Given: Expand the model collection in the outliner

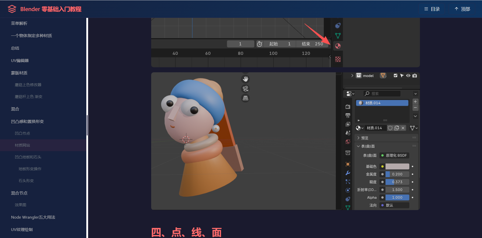Looking at the screenshot, I should [x=352, y=76].
